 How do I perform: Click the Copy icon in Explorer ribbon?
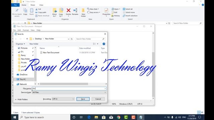(25, 11)
